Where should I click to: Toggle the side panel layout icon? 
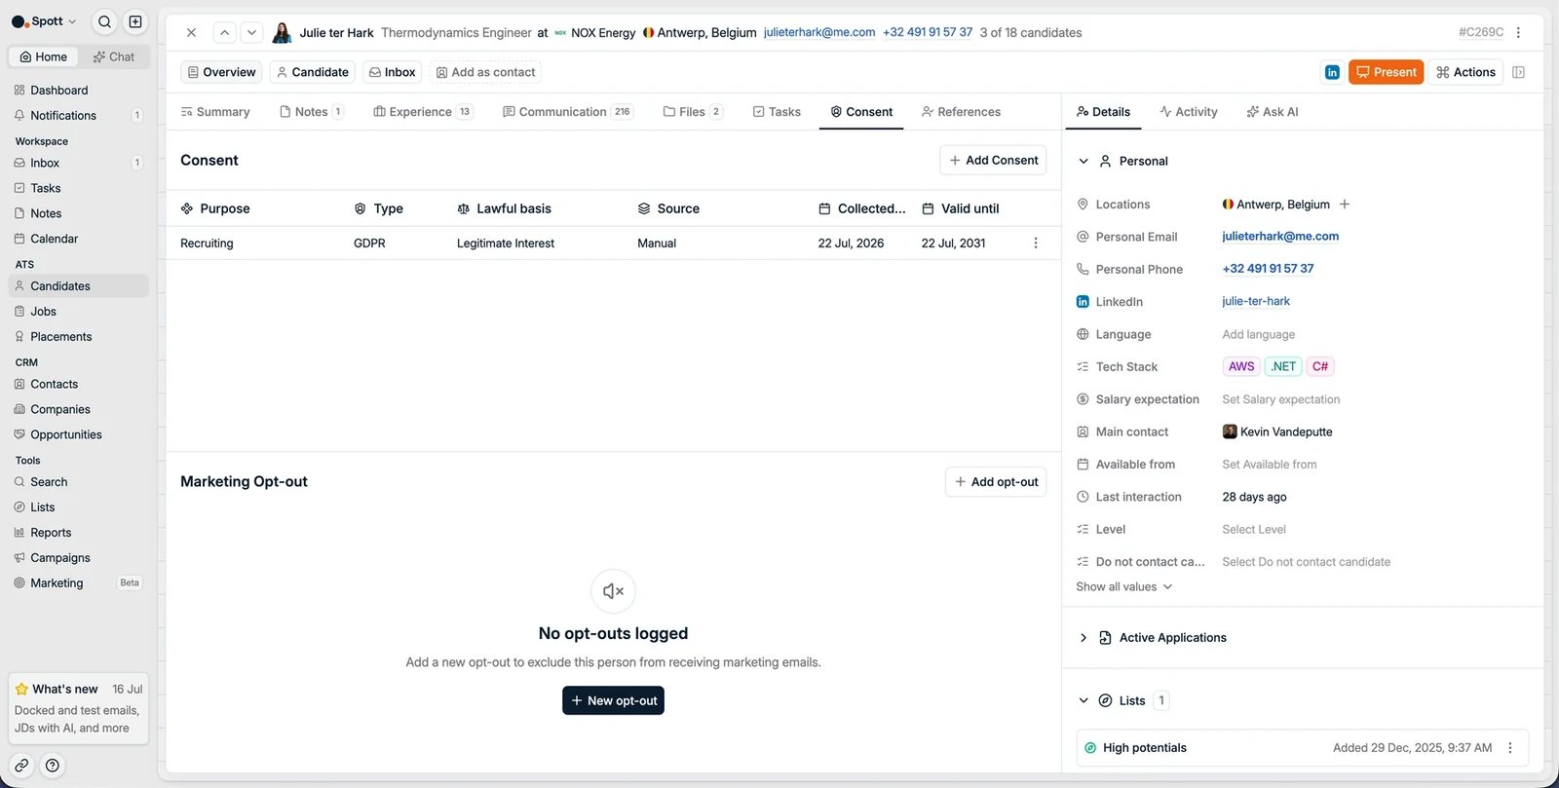(x=1518, y=72)
